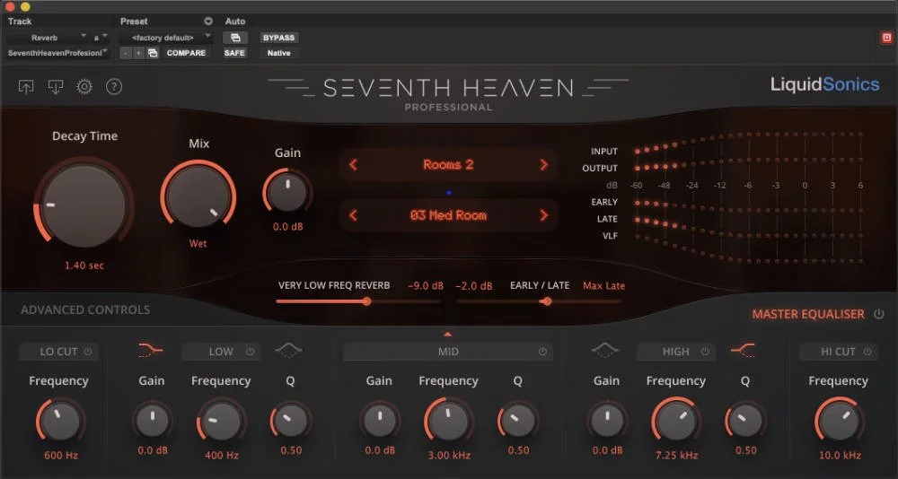Screen dimensions: 898x479
Task: Click the 03 Med Room preset name
Action: (448, 215)
